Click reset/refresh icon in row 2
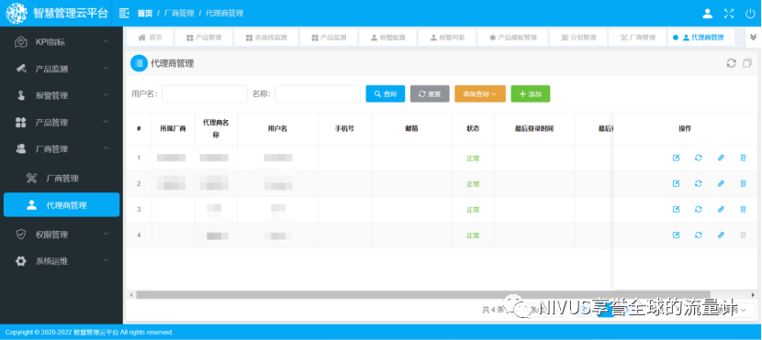 699,183
